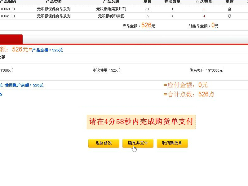Click the 返回修改 button
This screenshot has width=248, height=186.
click(104, 143)
